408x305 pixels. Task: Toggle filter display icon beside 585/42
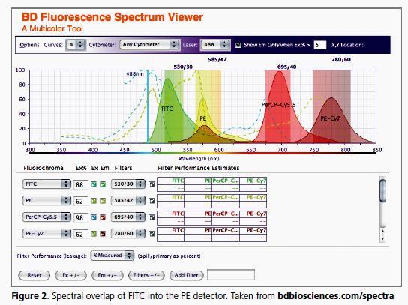pyautogui.click(x=151, y=201)
